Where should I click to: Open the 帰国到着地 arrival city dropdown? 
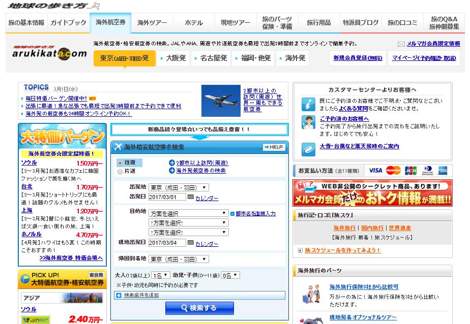click(x=179, y=259)
